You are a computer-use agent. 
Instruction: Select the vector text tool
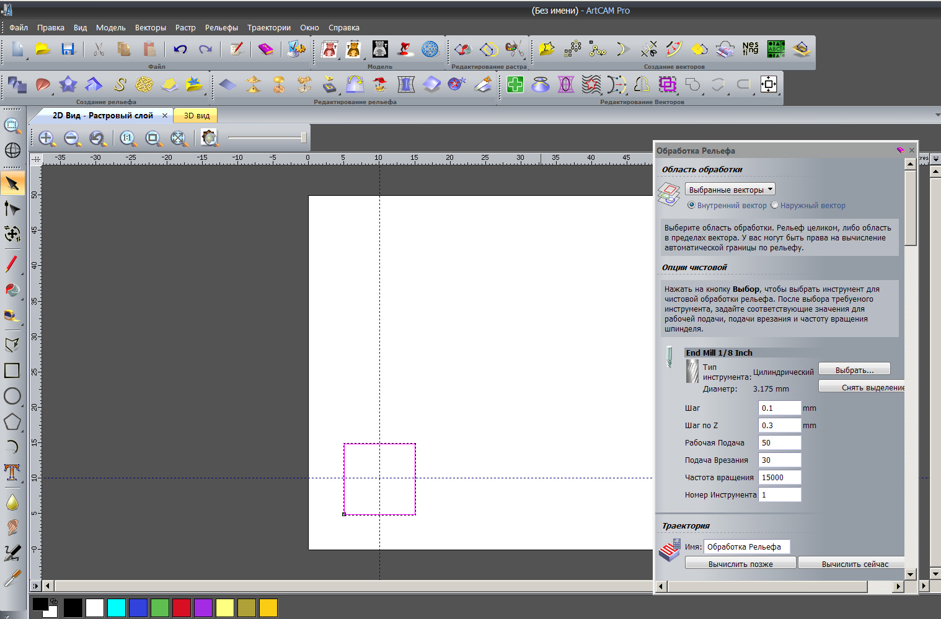pos(12,472)
